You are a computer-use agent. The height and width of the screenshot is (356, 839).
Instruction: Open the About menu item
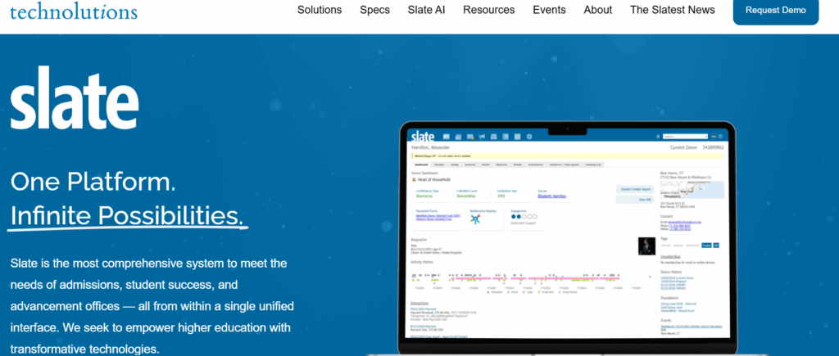[597, 10]
